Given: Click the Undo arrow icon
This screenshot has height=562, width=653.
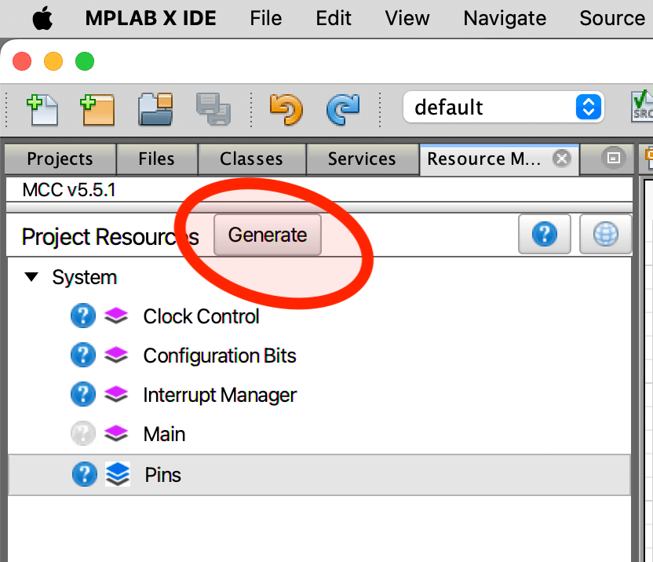Looking at the screenshot, I should 286,110.
